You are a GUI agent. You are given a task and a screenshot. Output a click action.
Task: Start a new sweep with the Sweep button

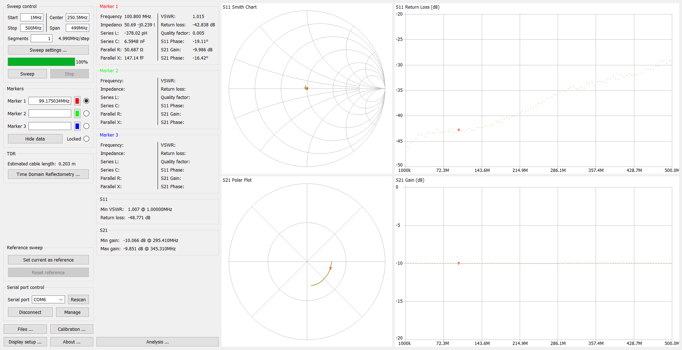[x=27, y=74]
